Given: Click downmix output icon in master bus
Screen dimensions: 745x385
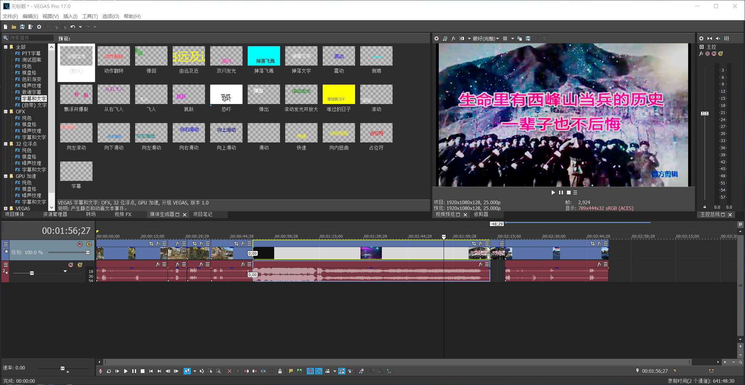Looking at the screenshot, I should click(710, 38).
